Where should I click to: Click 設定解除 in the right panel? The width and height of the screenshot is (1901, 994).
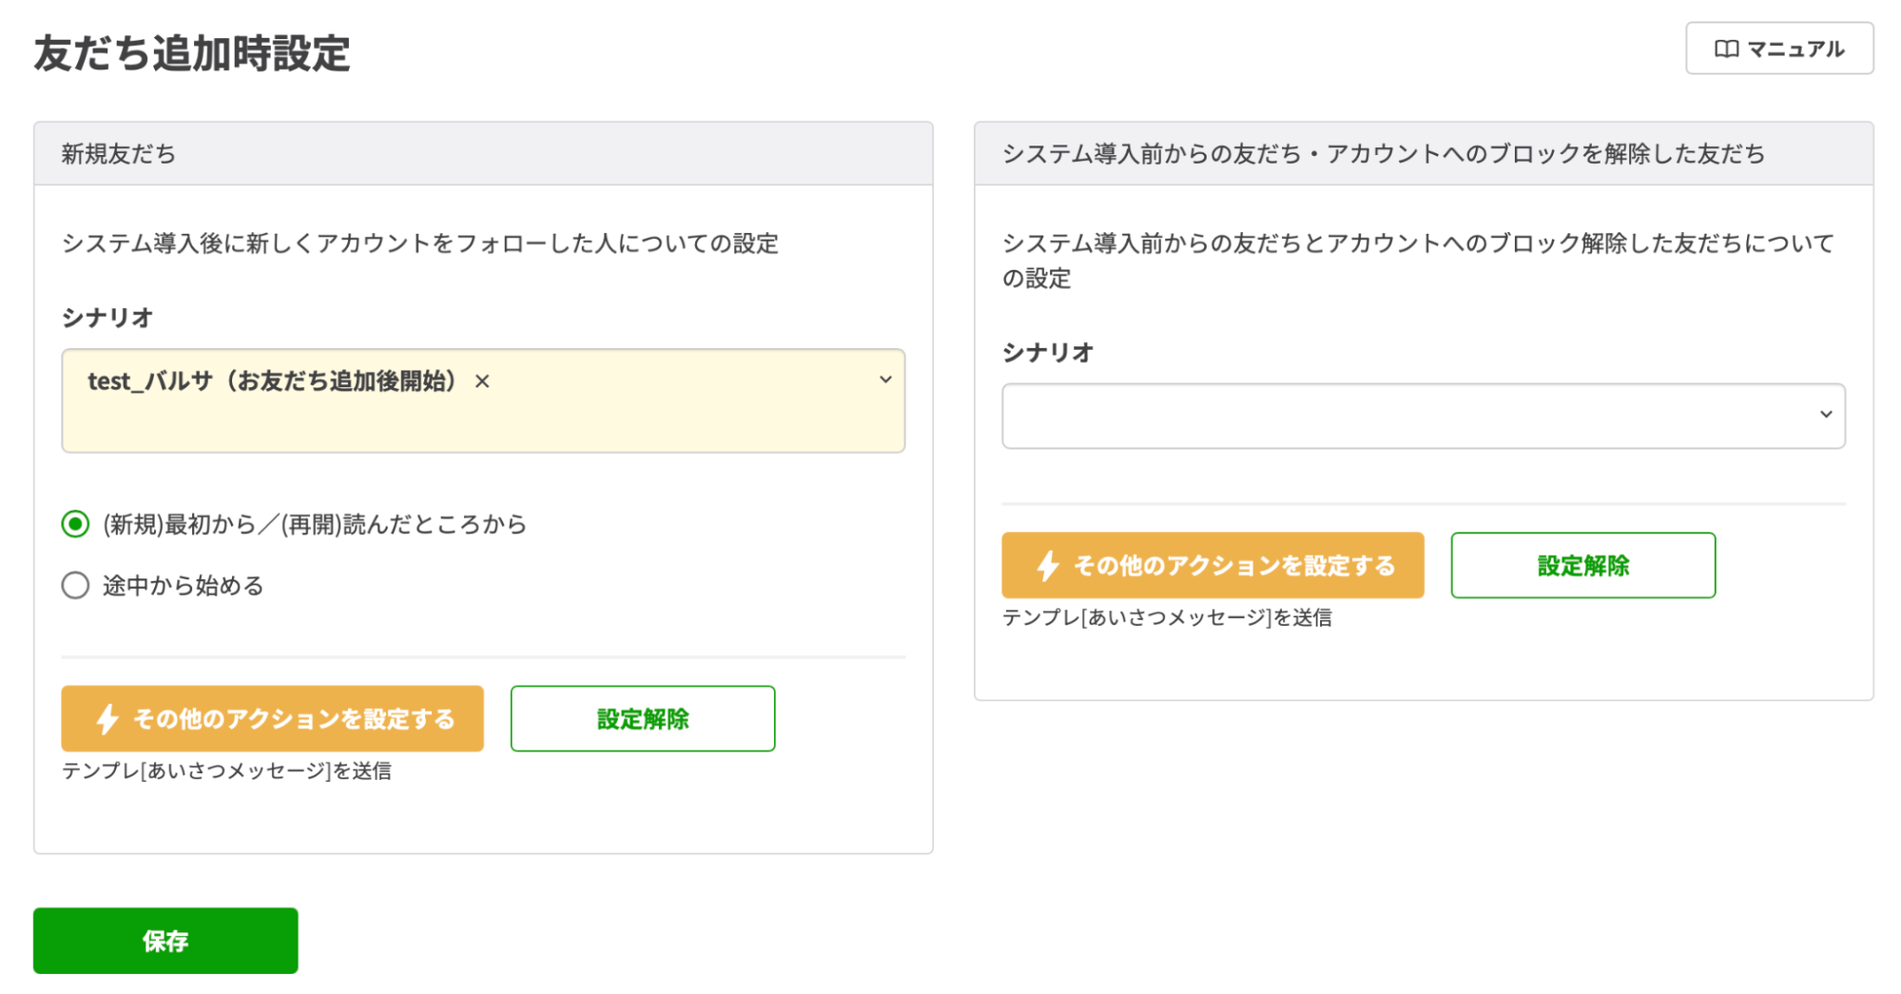pyautogui.click(x=1582, y=565)
